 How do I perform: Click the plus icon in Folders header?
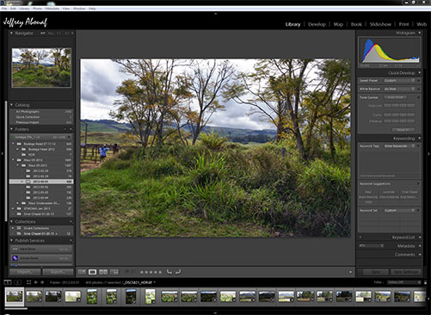tap(71, 129)
